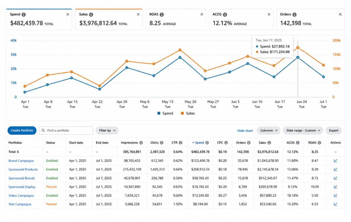Click ROAS column info icon in table
The width and height of the screenshot is (351, 222).
pos(319,143)
